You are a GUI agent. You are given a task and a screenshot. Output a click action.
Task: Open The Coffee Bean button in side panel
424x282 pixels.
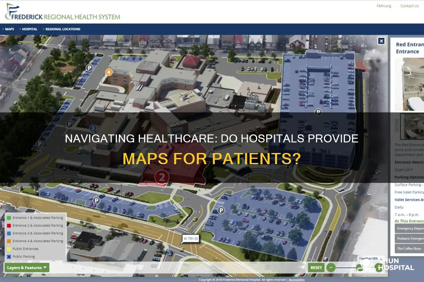[410, 248]
